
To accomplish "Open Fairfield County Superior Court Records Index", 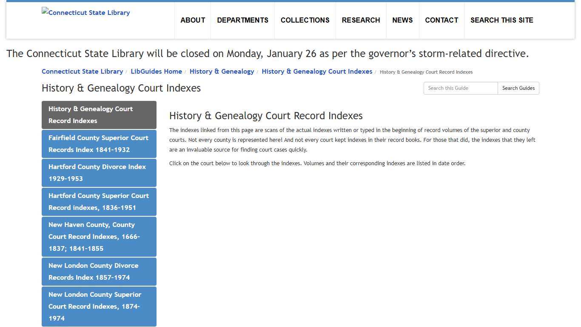I will [x=99, y=143].
